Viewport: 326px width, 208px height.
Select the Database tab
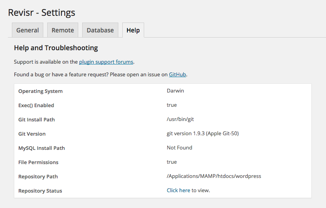100,30
